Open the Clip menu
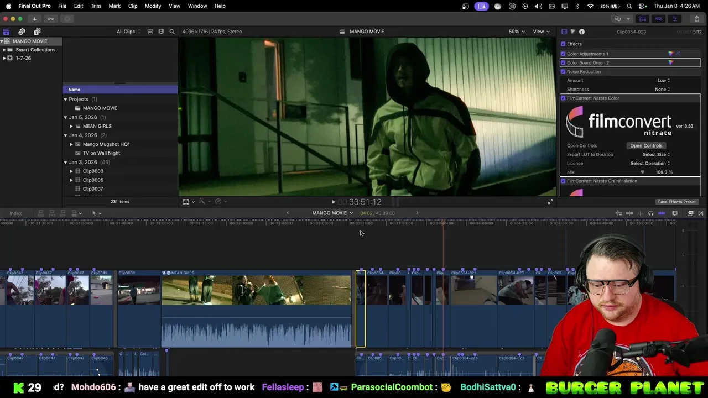 [133, 6]
